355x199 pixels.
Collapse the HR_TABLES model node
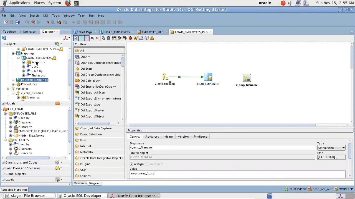[5, 140]
